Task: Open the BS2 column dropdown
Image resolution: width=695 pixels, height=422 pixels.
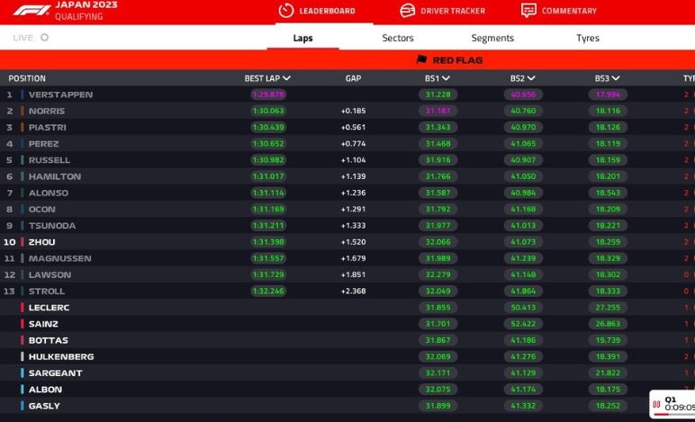Action: pos(530,78)
